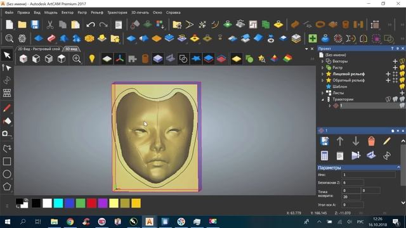This screenshot has height=228, width=406.
Task: Toggle visibility of Шаблон
Action: (x=402, y=87)
